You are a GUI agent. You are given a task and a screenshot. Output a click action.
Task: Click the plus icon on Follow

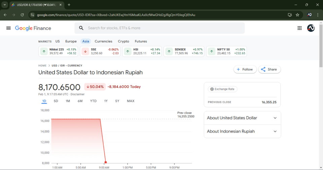point(238,69)
